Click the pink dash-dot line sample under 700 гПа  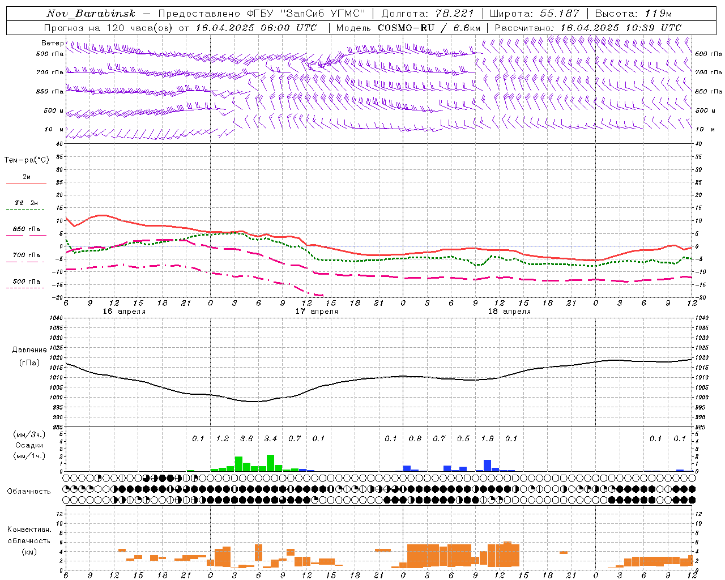[26, 262]
